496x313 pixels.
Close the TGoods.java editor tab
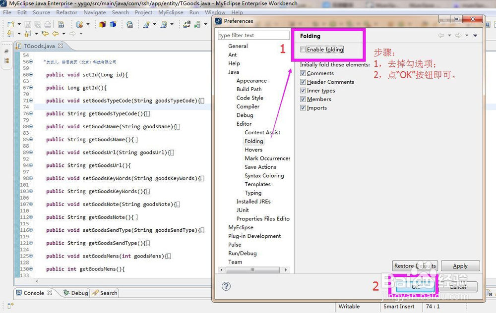(61, 46)
